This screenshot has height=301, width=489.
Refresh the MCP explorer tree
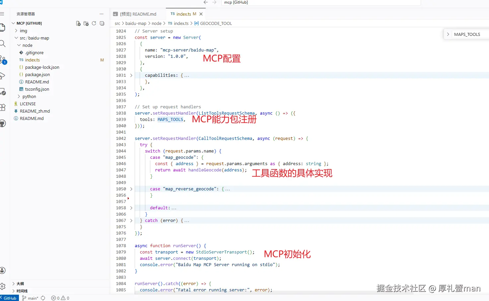click(94, 23)
